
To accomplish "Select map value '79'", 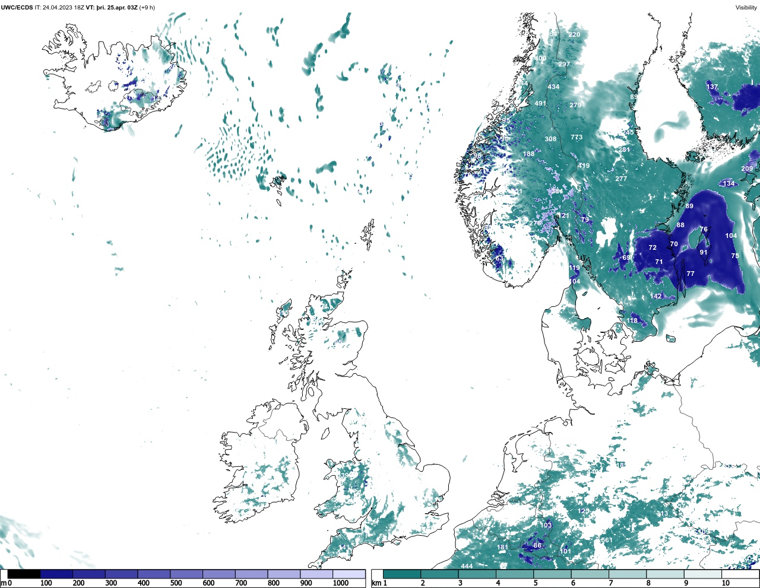I will click(x=585, y=220).
